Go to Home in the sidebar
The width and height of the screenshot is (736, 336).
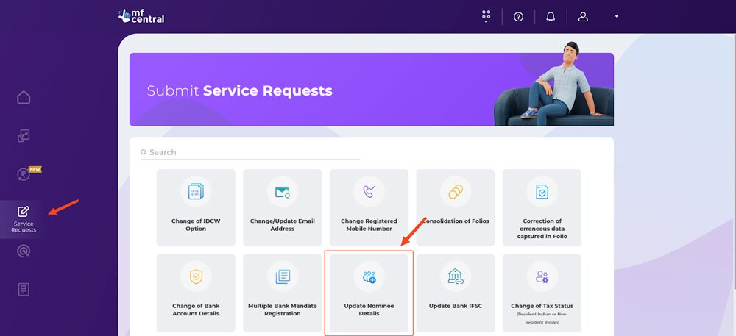[x=24, y=98]
